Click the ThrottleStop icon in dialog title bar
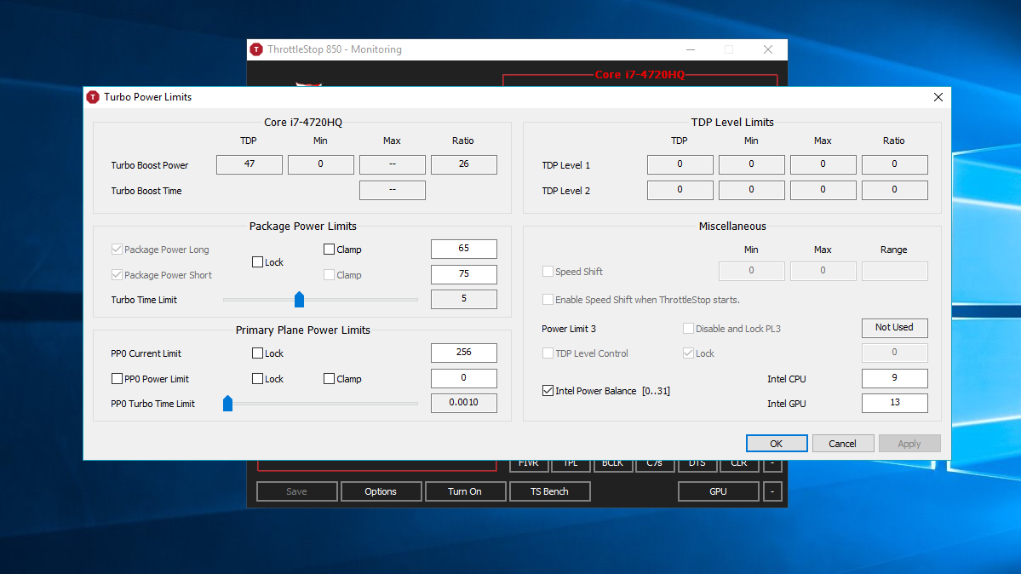Image resolution: width=1021 pixels, height=574 pixels. pyautogui.click(x=93, y=97)
